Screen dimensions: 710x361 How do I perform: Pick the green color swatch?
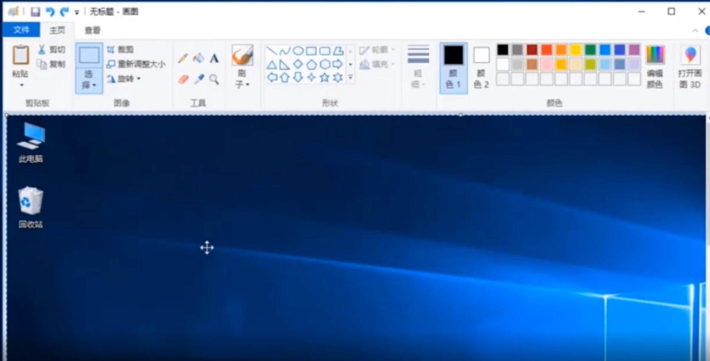(590, 50)
